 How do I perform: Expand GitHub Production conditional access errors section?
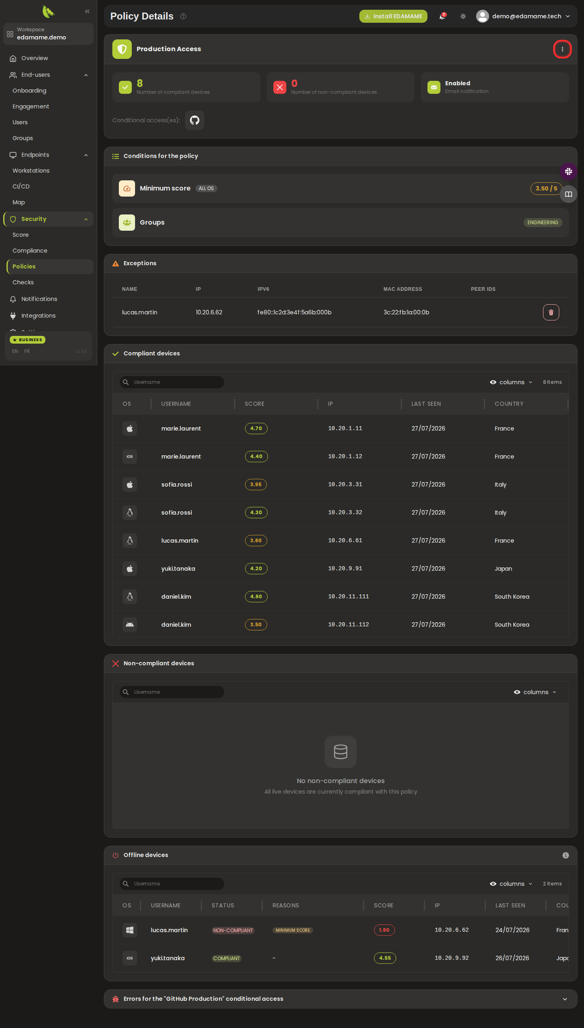[565, 999]
